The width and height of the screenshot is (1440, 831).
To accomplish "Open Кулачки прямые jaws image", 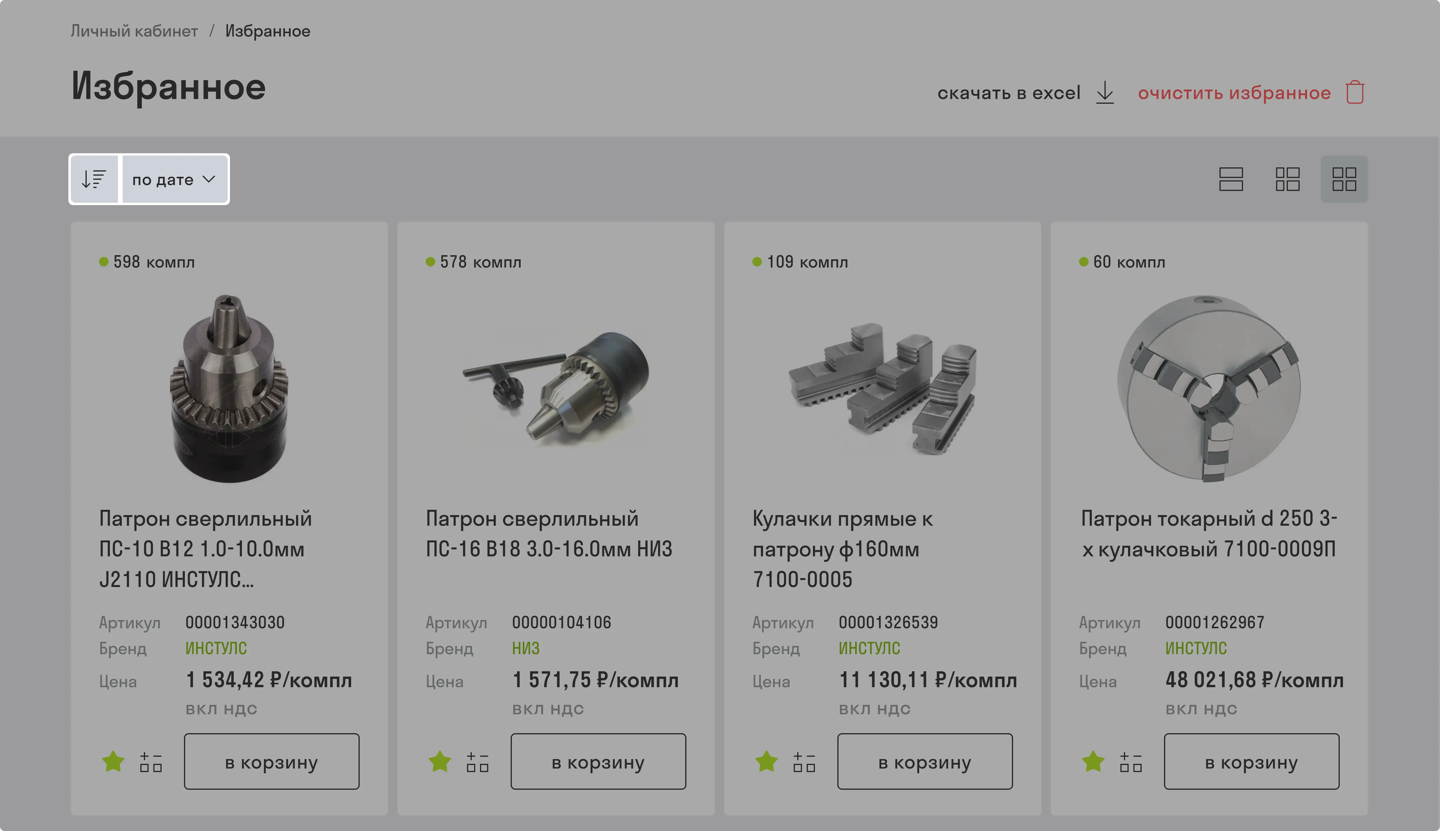I will 883,389.
